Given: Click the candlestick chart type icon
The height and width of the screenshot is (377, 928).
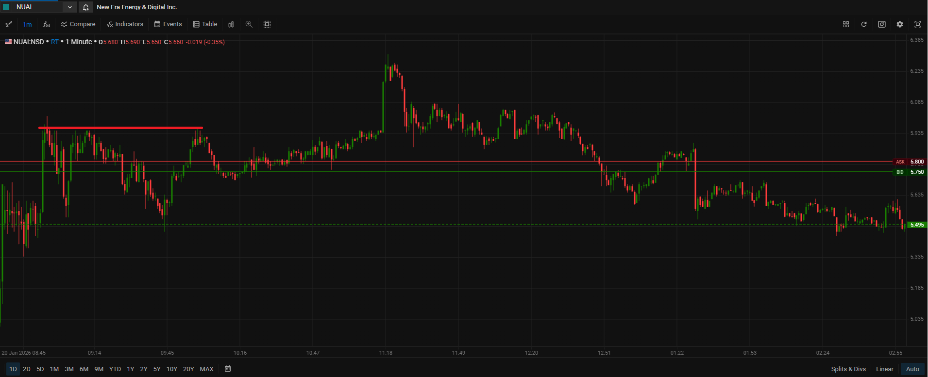Looking at the screenshot, I should (231, 24).
